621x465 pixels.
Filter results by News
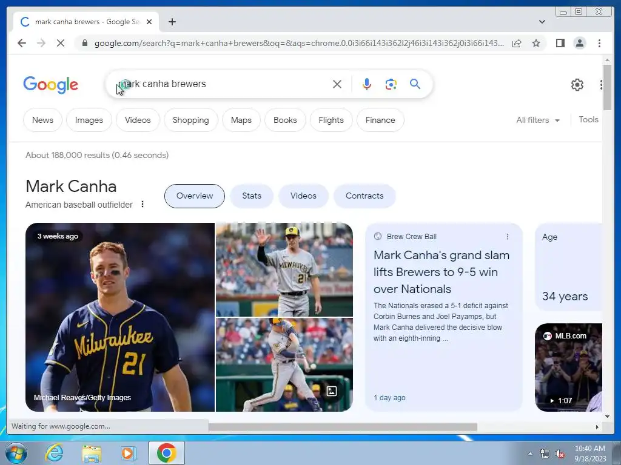43,120
